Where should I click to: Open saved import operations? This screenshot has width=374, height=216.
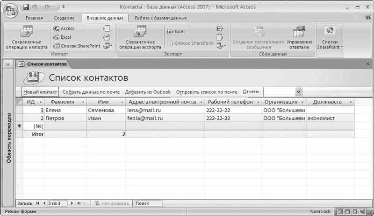27,38
